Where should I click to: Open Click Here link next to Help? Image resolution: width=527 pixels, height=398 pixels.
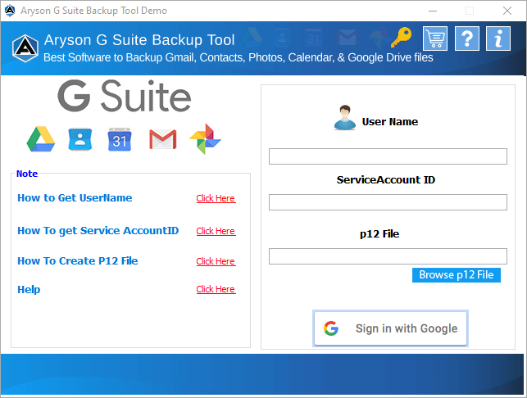[x=216, y=289]
